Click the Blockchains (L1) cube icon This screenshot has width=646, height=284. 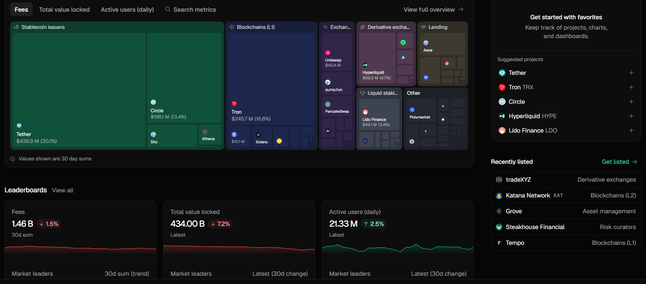232,27
